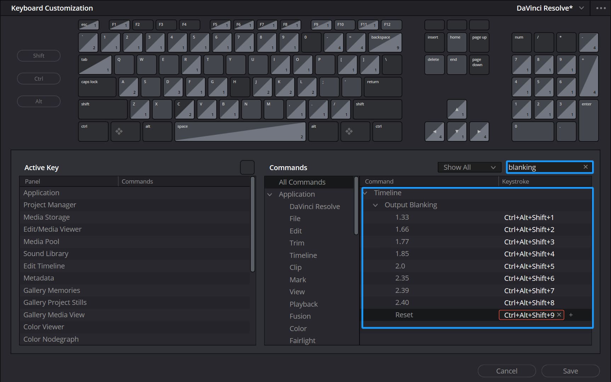Select the 1.85 blanking command
The width and height of the screenshot is (611, 382).
402,254
